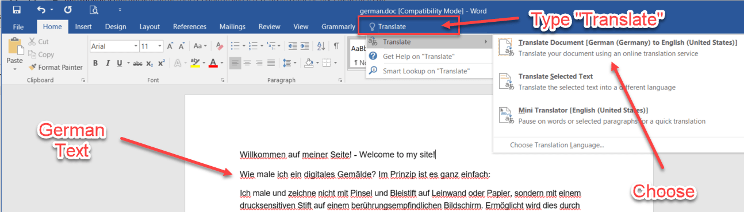Screen dimensions: 744x212
Task: Expand the Paste options arrow
Action: [x=14, y=69]
